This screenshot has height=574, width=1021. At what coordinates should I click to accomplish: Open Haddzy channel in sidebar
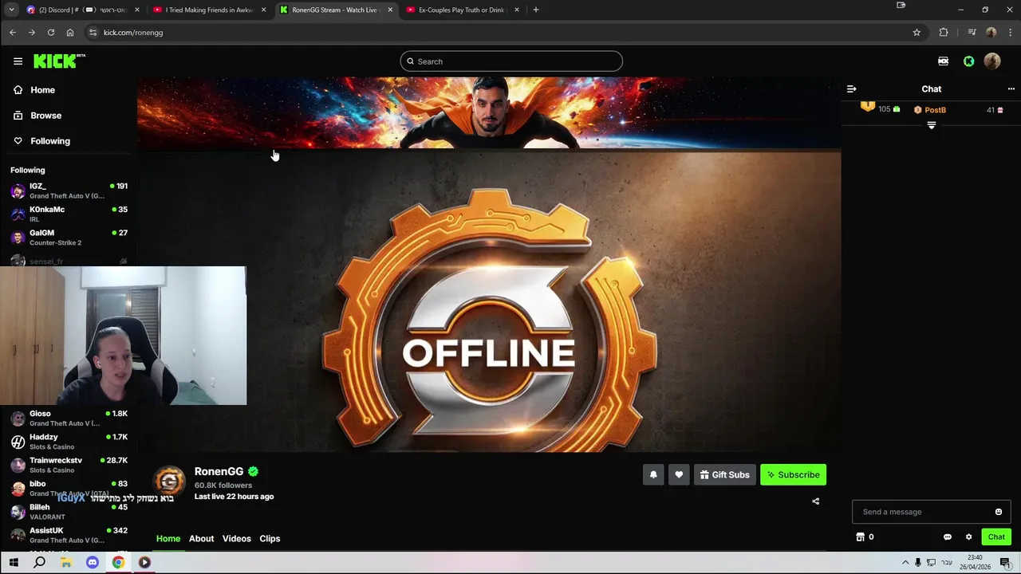coord(69,442)
